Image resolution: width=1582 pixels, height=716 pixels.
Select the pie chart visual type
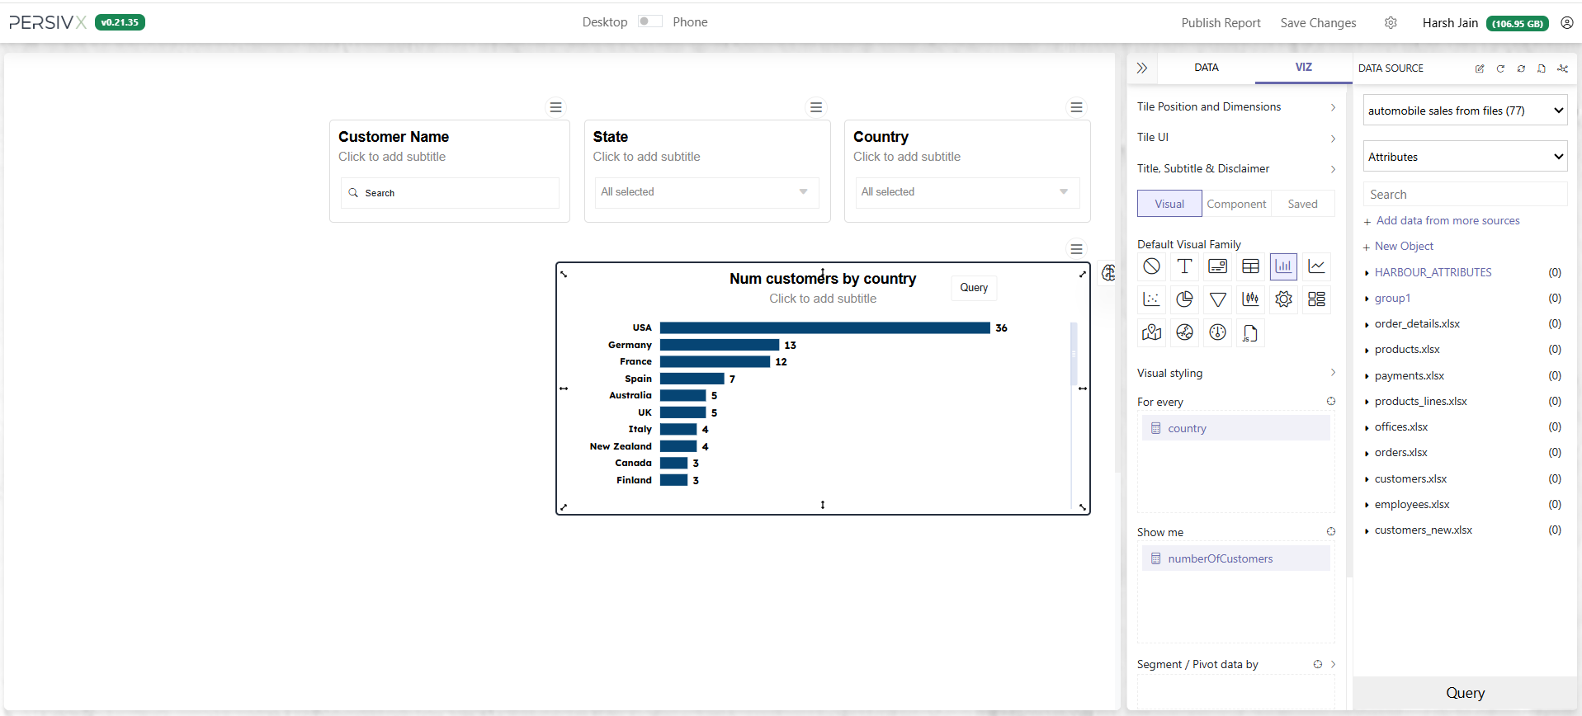click(1184, 299)
